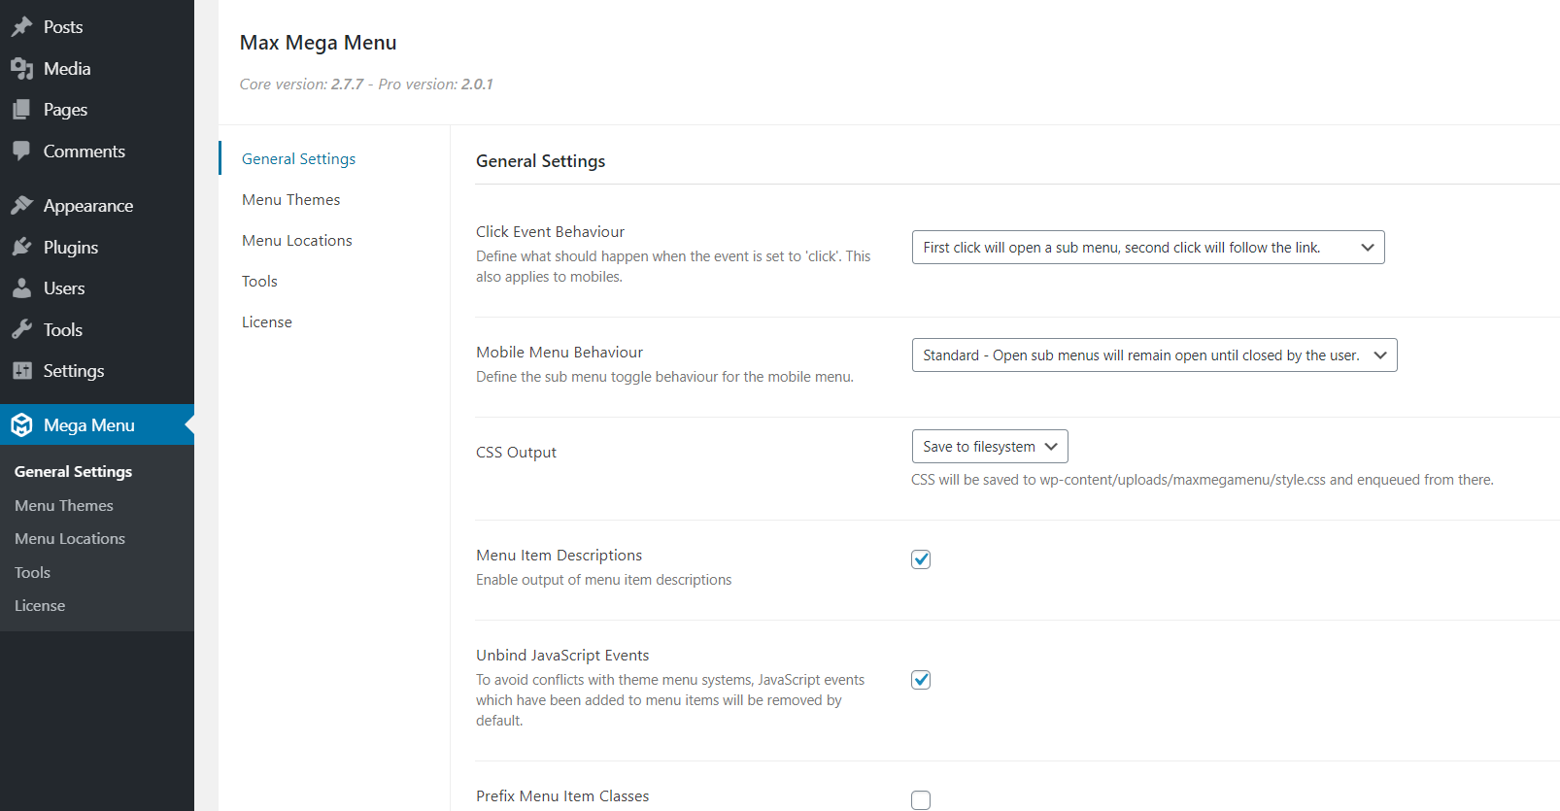Switch to Menu Locations plugin tab
The height and width of the screenshot is (811, 1560).
click(297, 241)
